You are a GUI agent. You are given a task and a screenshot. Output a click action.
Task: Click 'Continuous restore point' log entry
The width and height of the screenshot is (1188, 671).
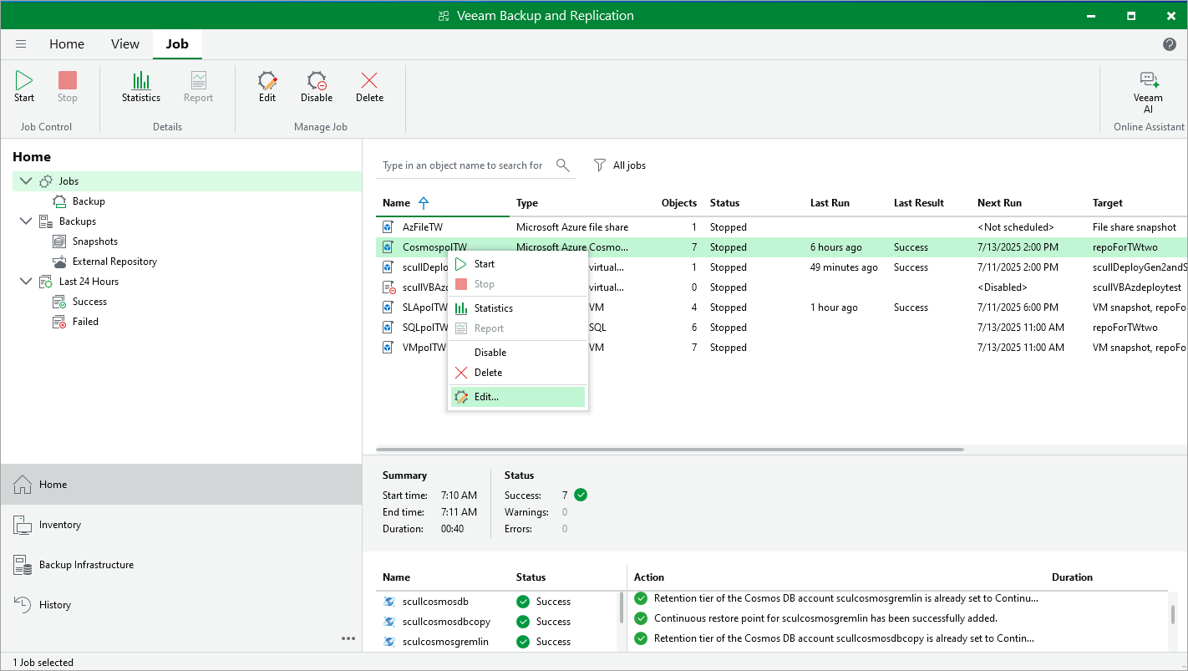[825, 618]
